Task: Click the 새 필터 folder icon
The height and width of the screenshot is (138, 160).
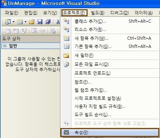Action: point(66,55)
